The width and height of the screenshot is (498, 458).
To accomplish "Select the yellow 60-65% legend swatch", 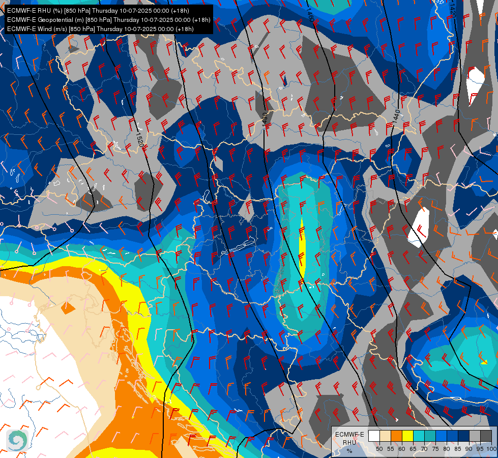I will [x=408, y=436].
